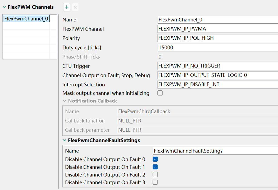Select FlexPwmChannel_0 in the channel list

[26, 19]
